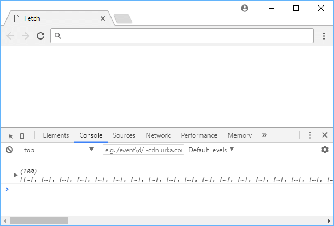Switch to the Console panel
Image resolution: width=334 pixels, height=226 pixels.
click(x=91, y=135)
